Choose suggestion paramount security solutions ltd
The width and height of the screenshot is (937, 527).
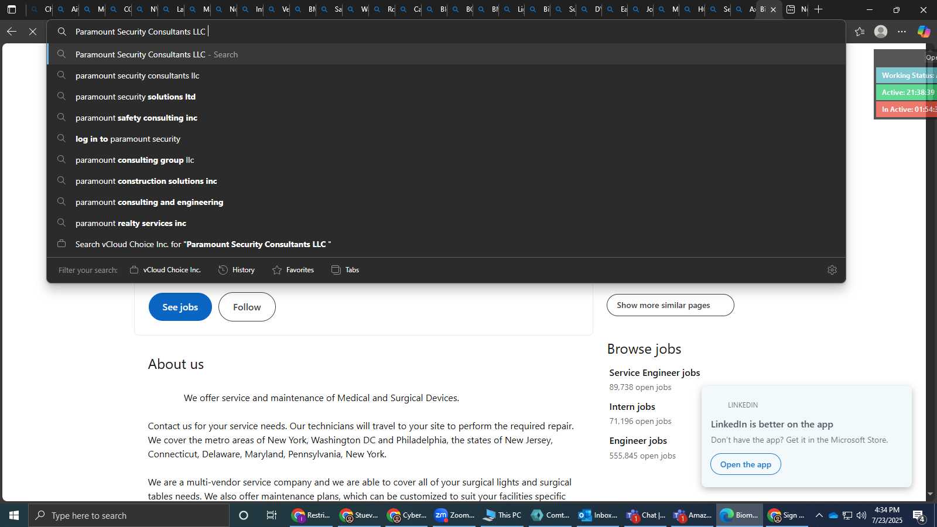[x=446, y=97]
